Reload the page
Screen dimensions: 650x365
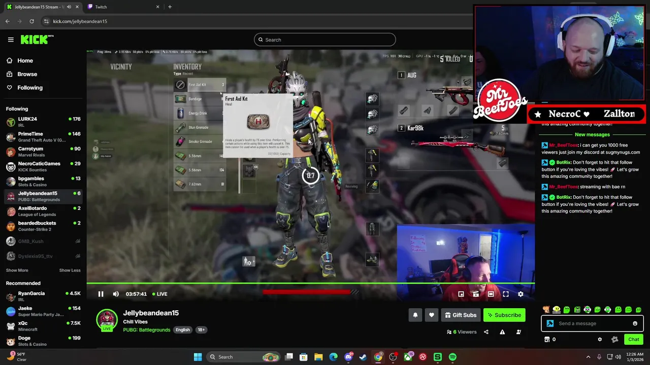31,21
